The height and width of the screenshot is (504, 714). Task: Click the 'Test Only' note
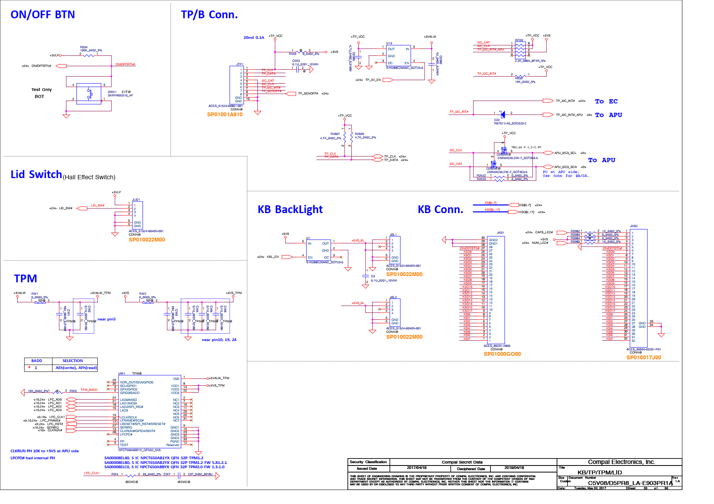[x=42, y=89]
